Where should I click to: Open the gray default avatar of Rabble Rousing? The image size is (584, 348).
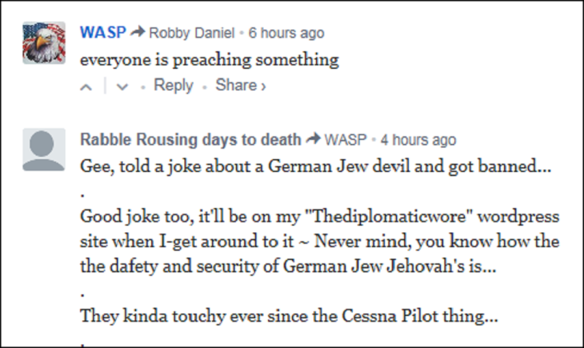43,149
